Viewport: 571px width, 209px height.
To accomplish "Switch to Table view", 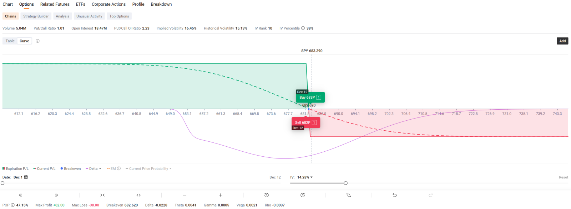I will pyautogui.click(x=10, y=41).
